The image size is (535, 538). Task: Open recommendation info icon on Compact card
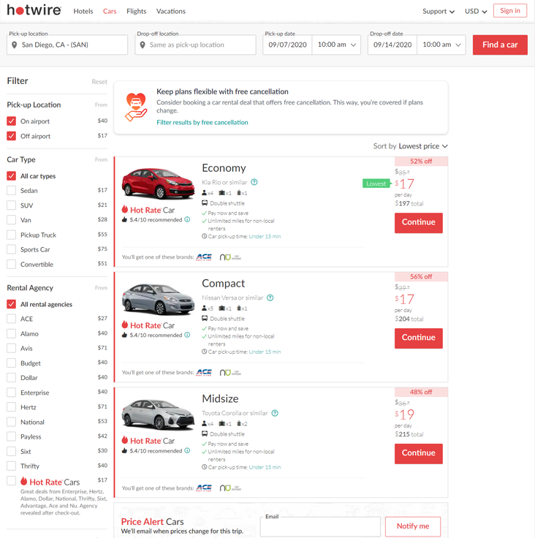[187, 335]
